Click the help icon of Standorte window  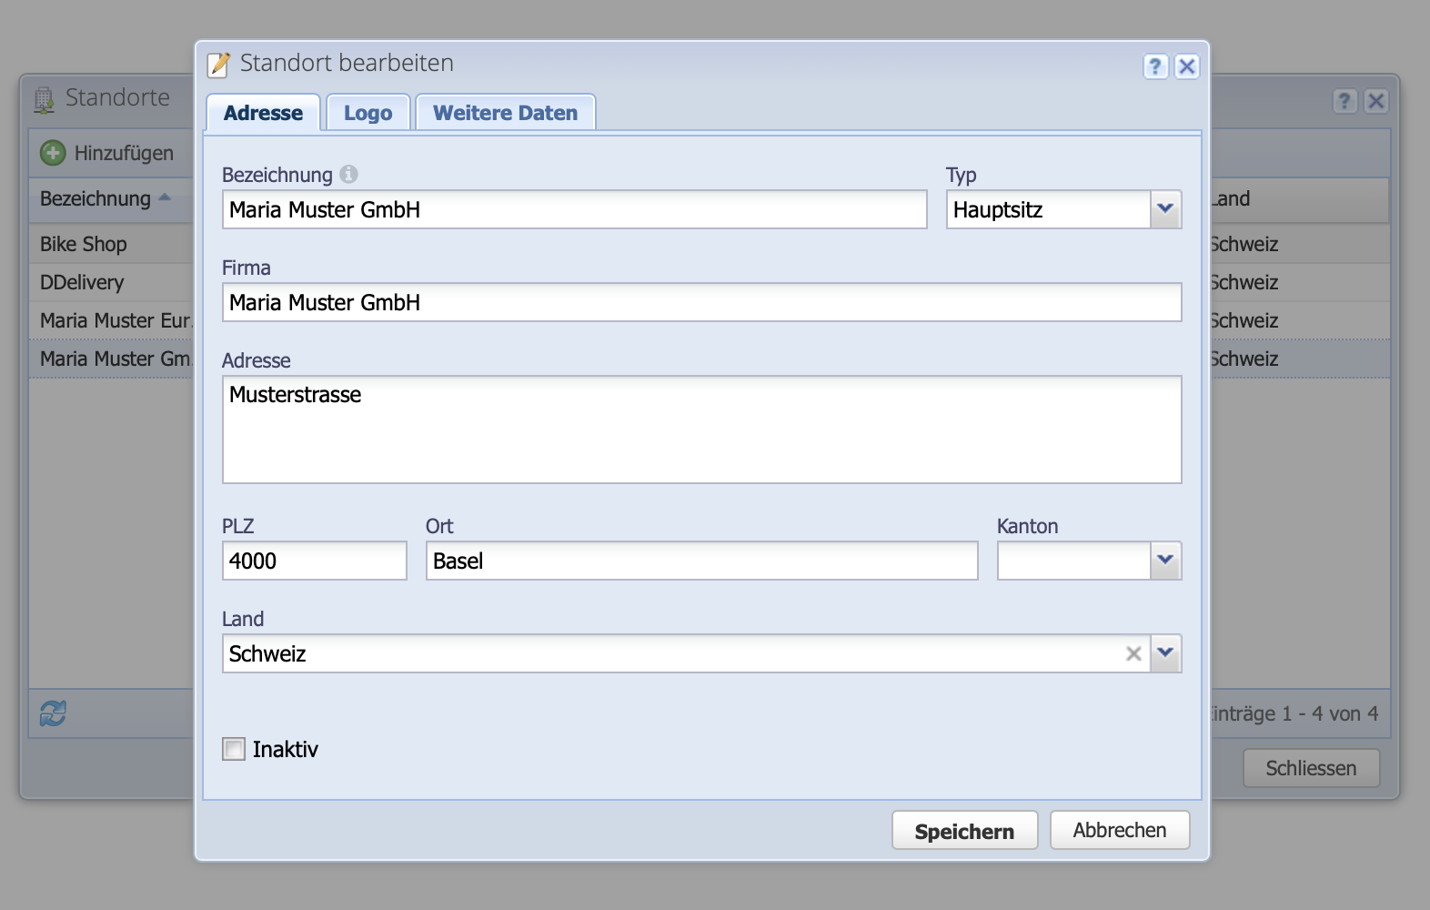(1344, 101)
